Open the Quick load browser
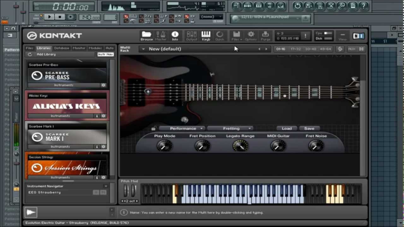This screenshot has width=404, height=227. coord(220,36)
